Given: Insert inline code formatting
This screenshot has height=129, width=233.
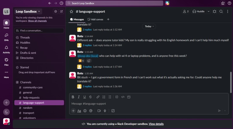Looking at the screenshot, I should (123, 97).
